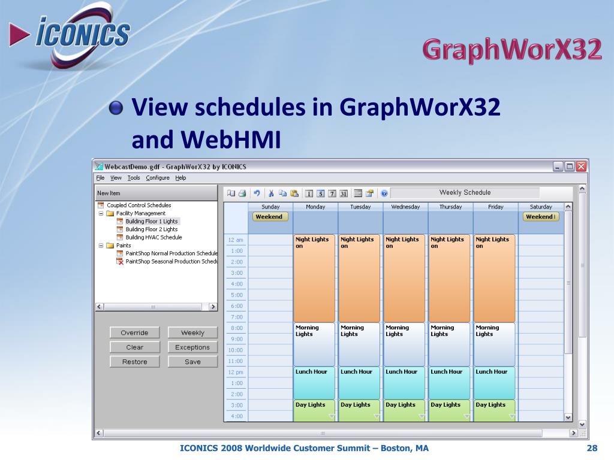Click the New Item header field
The image size is (614, 460).
[x=156, y=193]
